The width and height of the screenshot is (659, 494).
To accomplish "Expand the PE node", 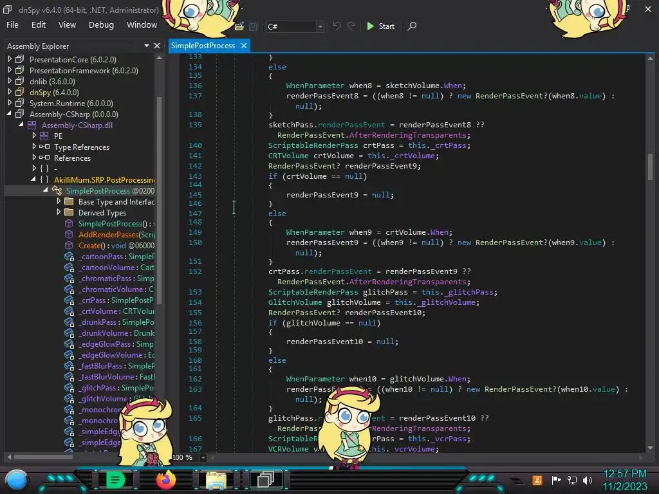I will 34,136.
